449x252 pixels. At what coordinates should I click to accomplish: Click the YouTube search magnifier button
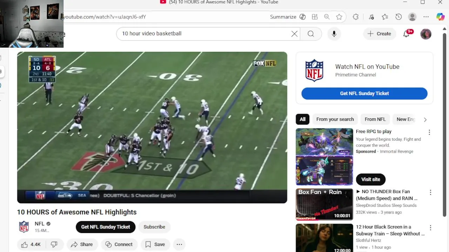coord(311,34)
